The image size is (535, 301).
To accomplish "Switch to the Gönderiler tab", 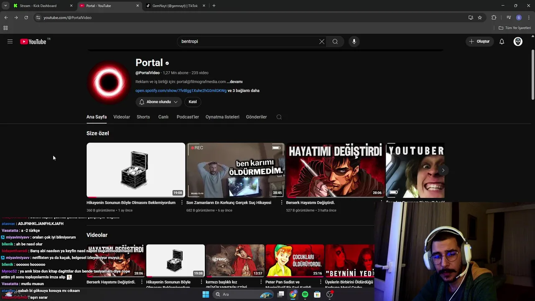I will (x=256, y=117).
